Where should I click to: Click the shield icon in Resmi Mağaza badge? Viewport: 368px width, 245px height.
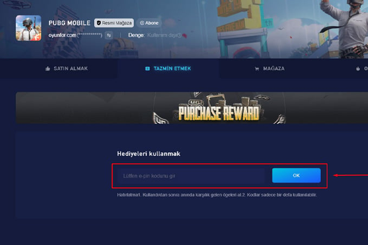99,23
